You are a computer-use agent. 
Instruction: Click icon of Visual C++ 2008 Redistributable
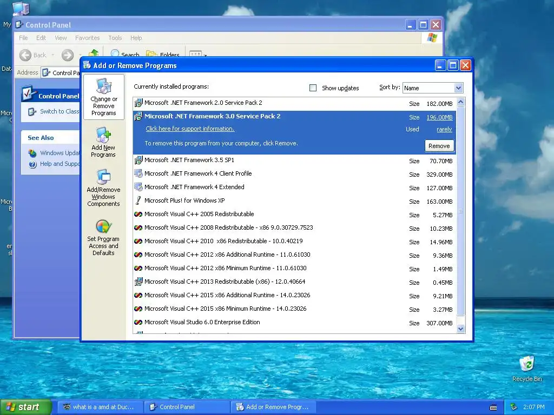pyautogui.click(x=138, y=227)
